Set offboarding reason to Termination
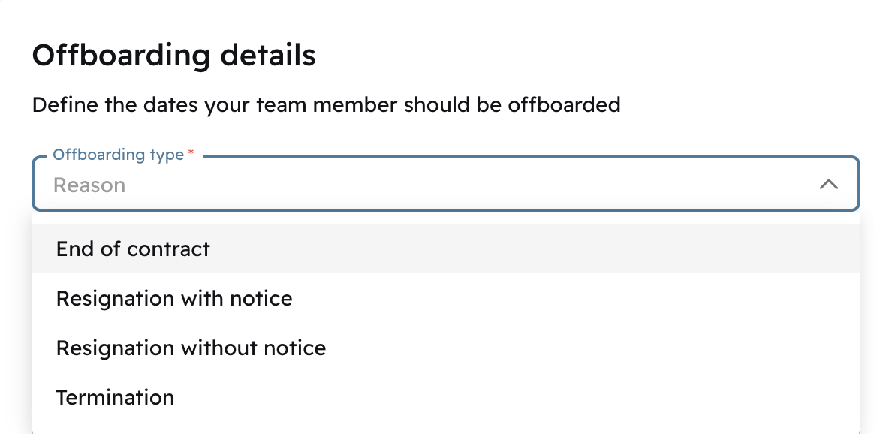The height and width of the screenshot is (434, 889). click(115, 397)
